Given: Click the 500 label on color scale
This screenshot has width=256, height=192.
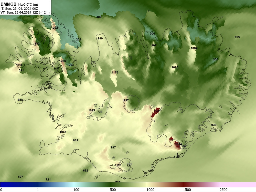Looking at the screenshot, I should pyautogui.click(x=113, y=190).
